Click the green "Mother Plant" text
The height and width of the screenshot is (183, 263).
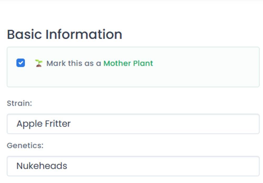click(128, 63)
